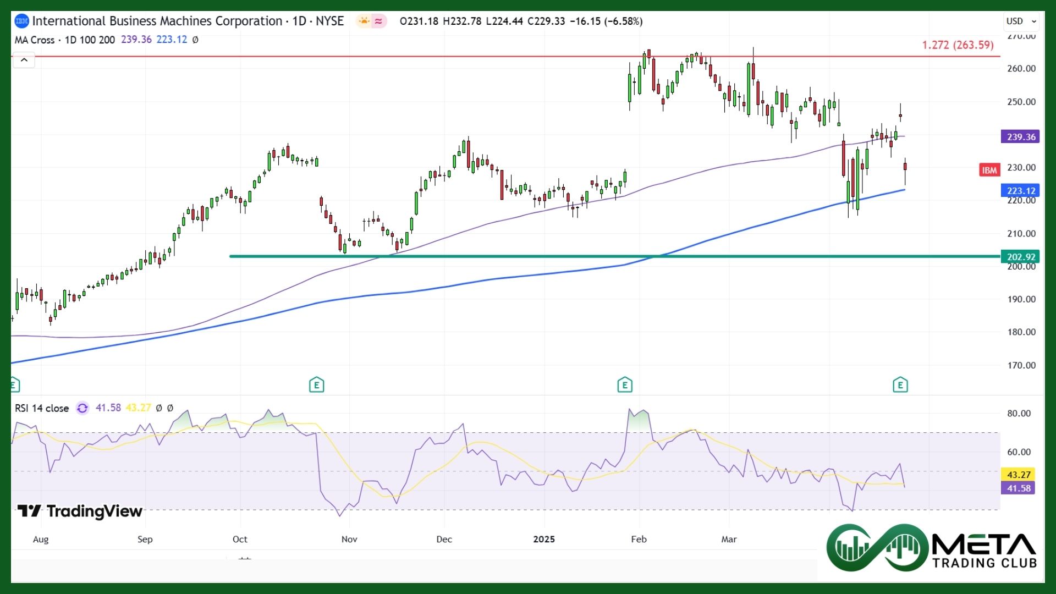Screen dimensions: 1056x594
Task: Click the 202.92 green support level label
Action: coord(1021,257)
